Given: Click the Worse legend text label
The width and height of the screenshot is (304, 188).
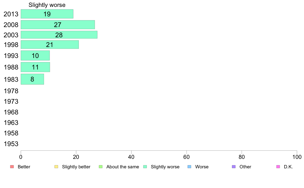Looking at the screenshot, I should tap(202, 167).
